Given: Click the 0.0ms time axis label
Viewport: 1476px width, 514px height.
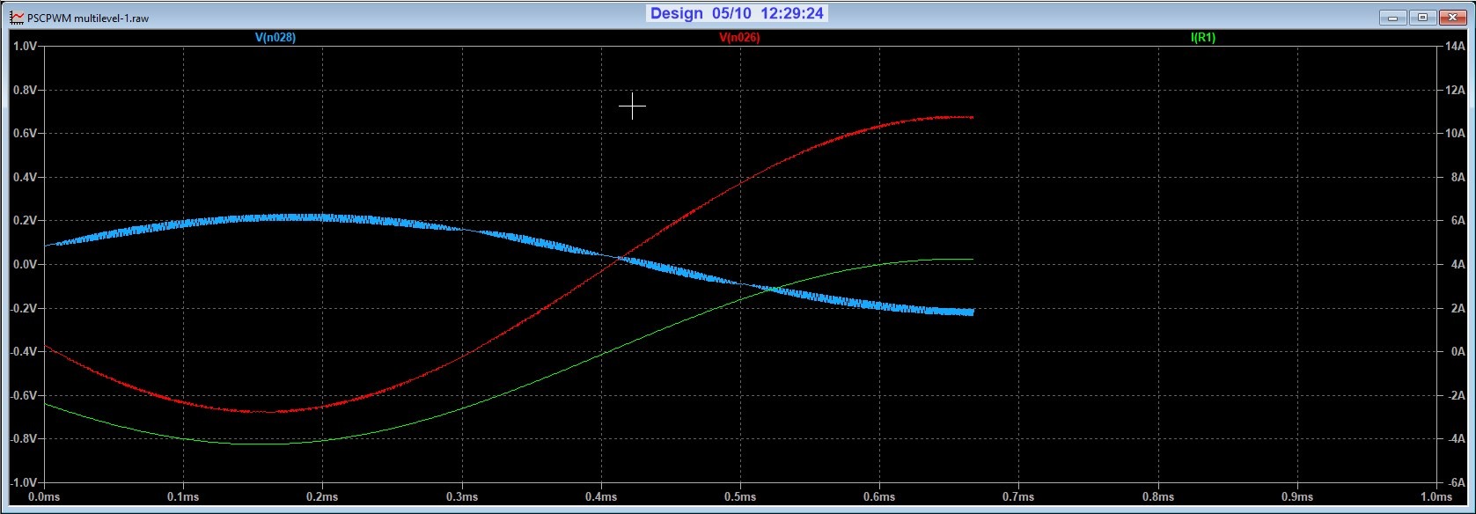Looking at the screenshot, I should click(x=44, y=497).
